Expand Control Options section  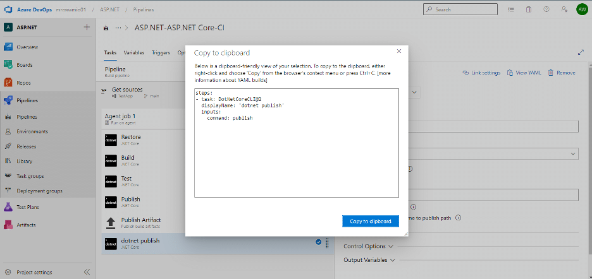[x=369, y=246]
